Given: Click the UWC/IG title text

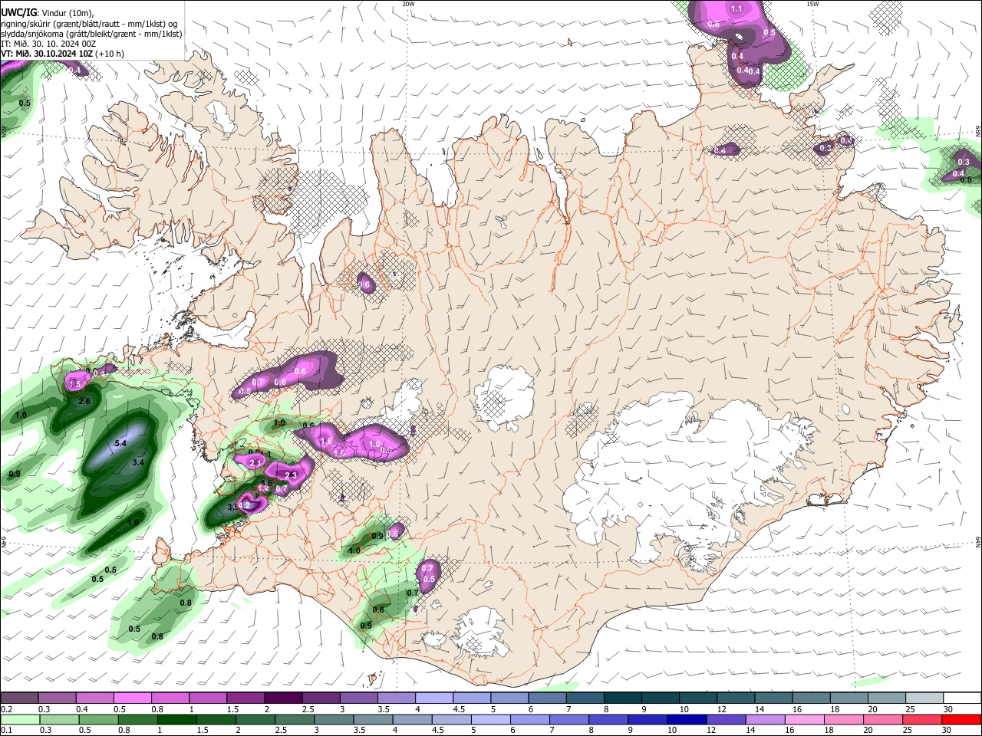Looking at the screenshot, I should click(x=18, y=12).
